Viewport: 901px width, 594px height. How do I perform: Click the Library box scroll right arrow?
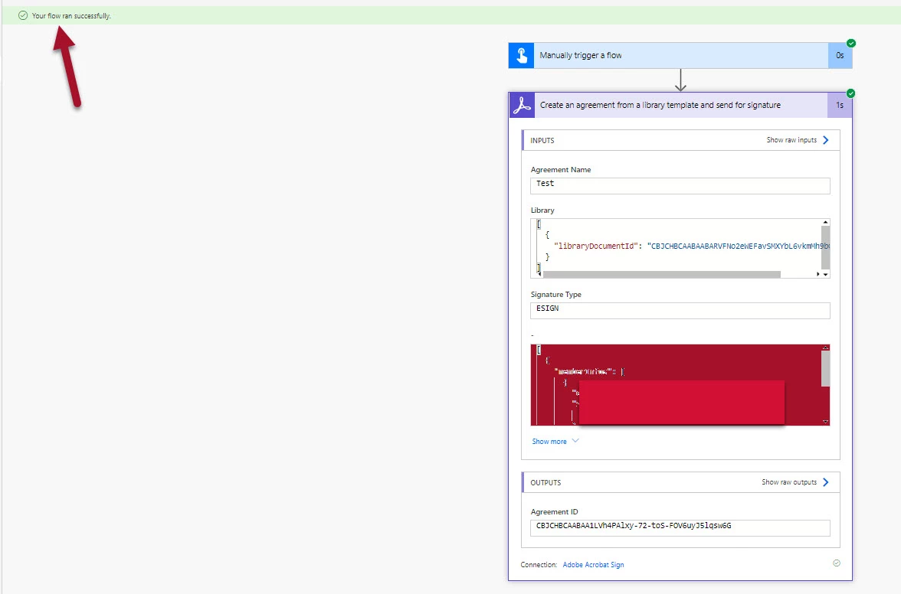tap(817, 274)
